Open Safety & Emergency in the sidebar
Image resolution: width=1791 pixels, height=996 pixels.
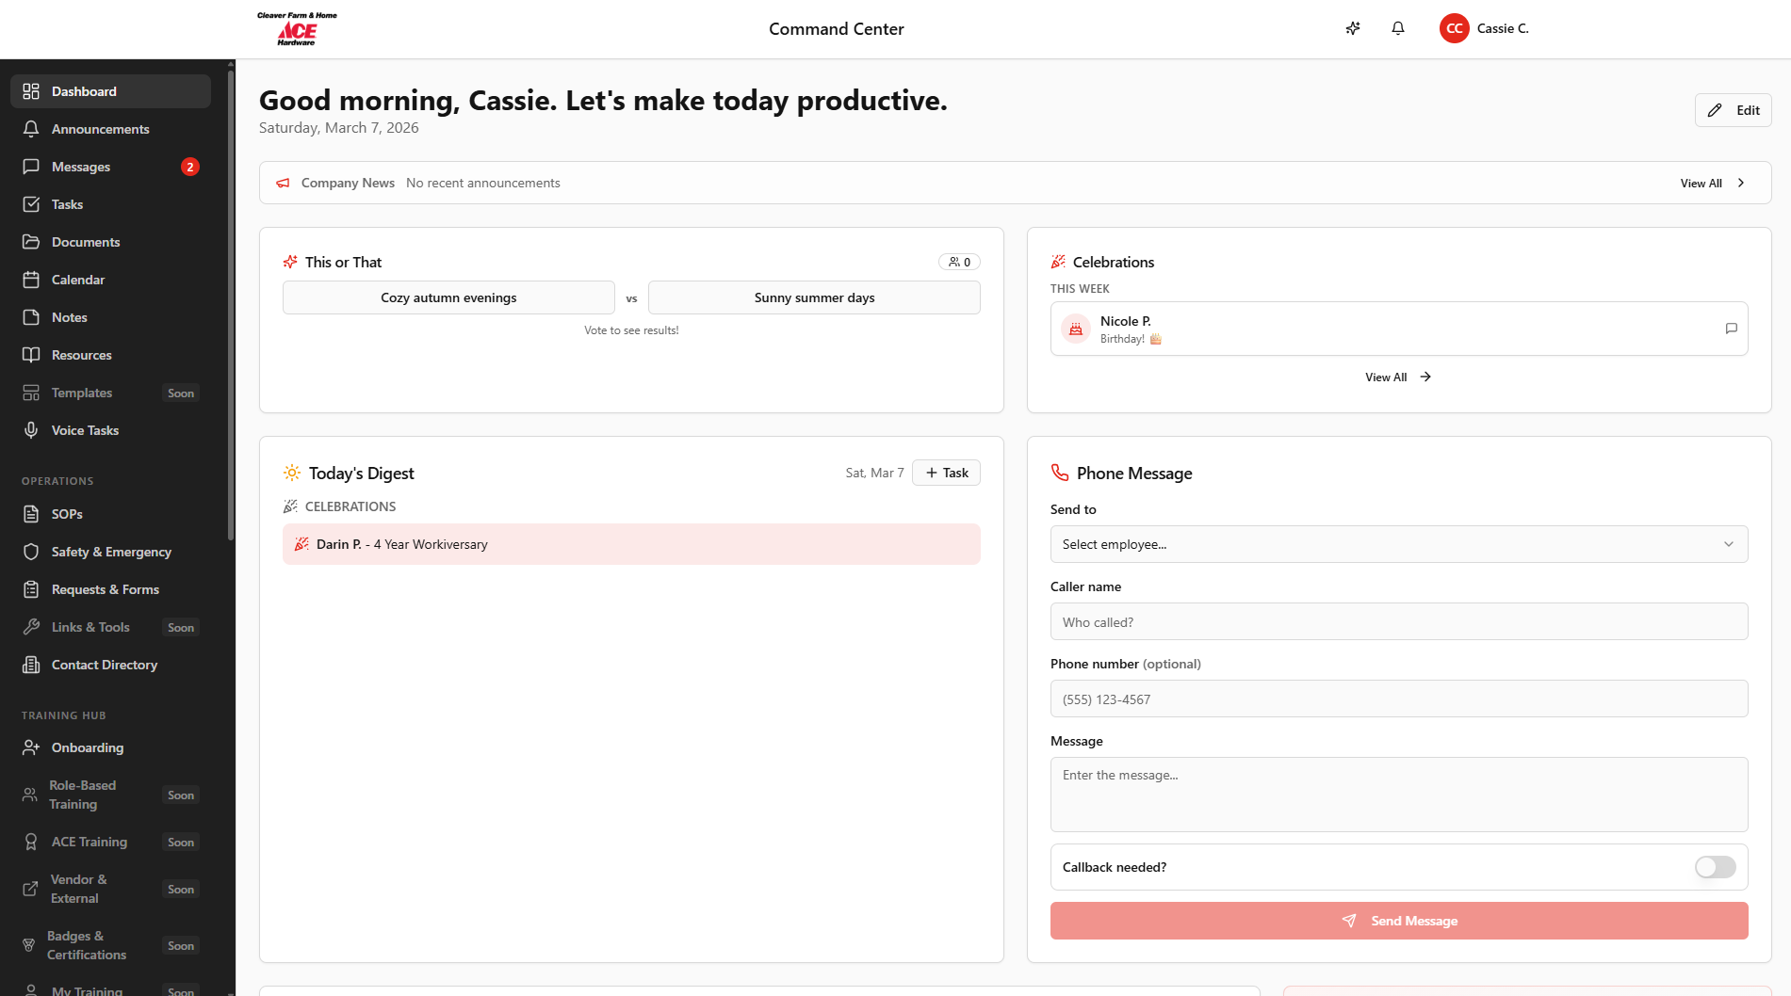pyautogui.click(x=111, y=552)
